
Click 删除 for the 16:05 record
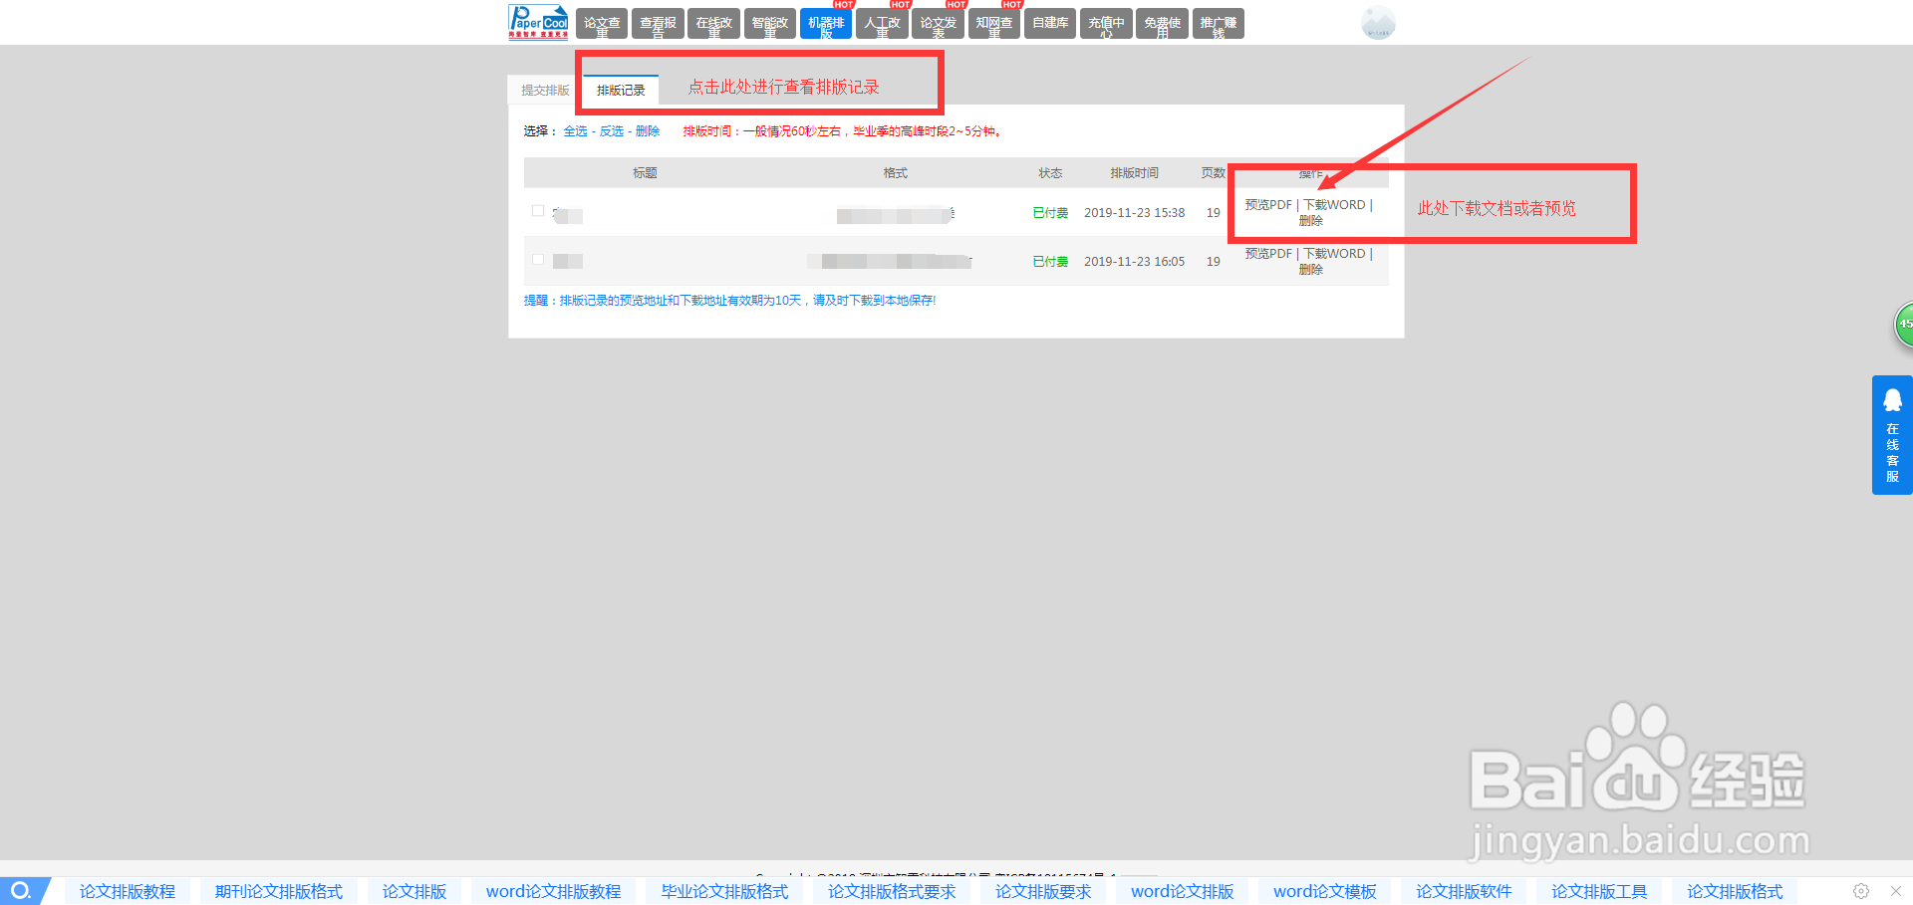[1310, 270]
